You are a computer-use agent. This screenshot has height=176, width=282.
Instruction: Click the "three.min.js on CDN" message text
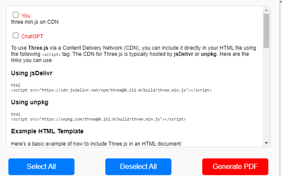(x=35, y=22)
